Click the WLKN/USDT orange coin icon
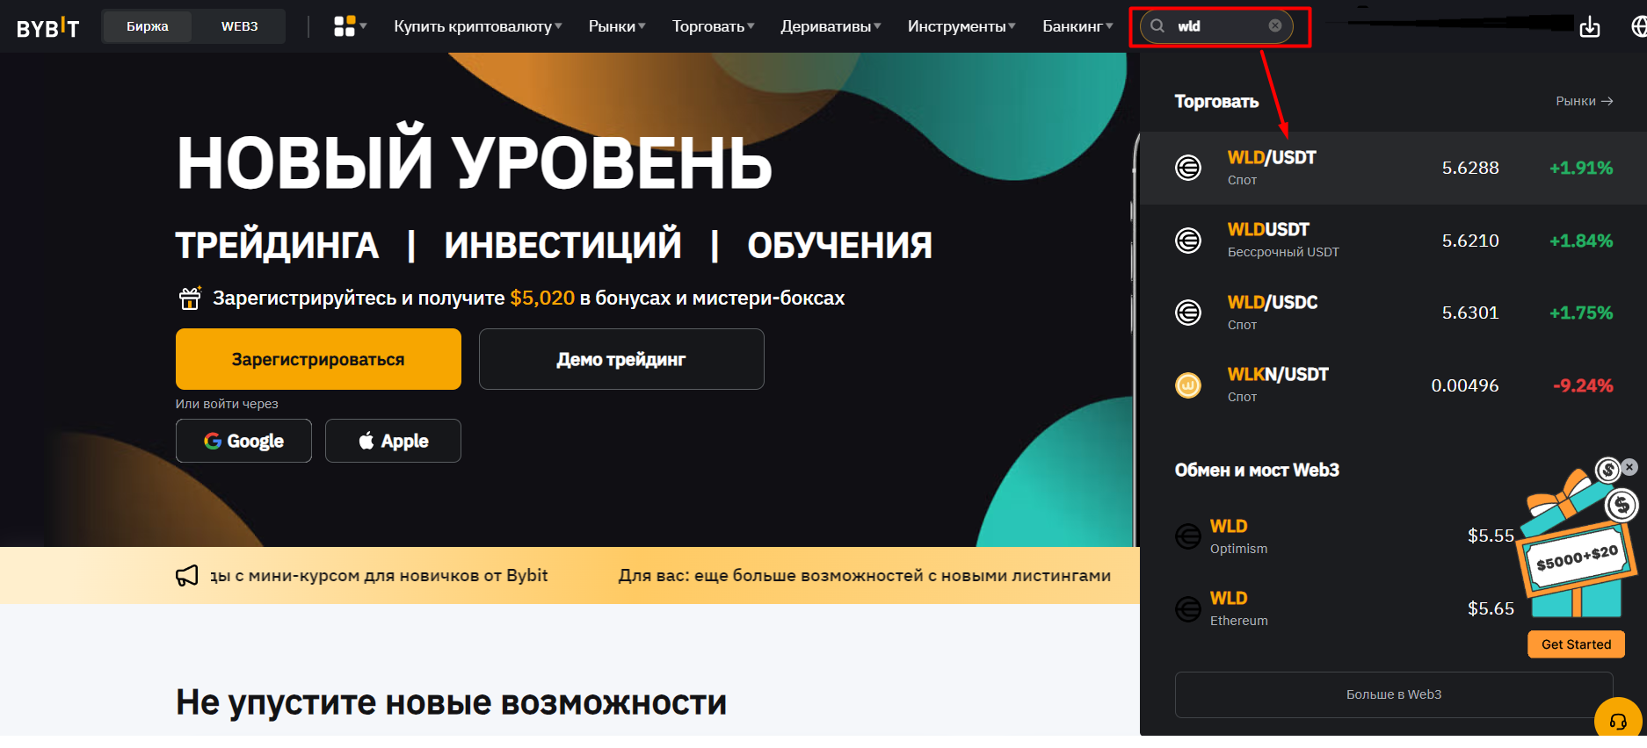The width and height of the screenshot is (1647, 748). (x=1188, y=385)
